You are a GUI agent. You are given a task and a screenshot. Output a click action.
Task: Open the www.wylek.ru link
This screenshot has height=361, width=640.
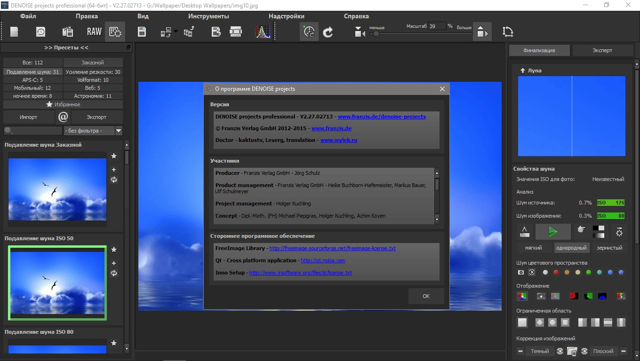(x=339, y=140)
